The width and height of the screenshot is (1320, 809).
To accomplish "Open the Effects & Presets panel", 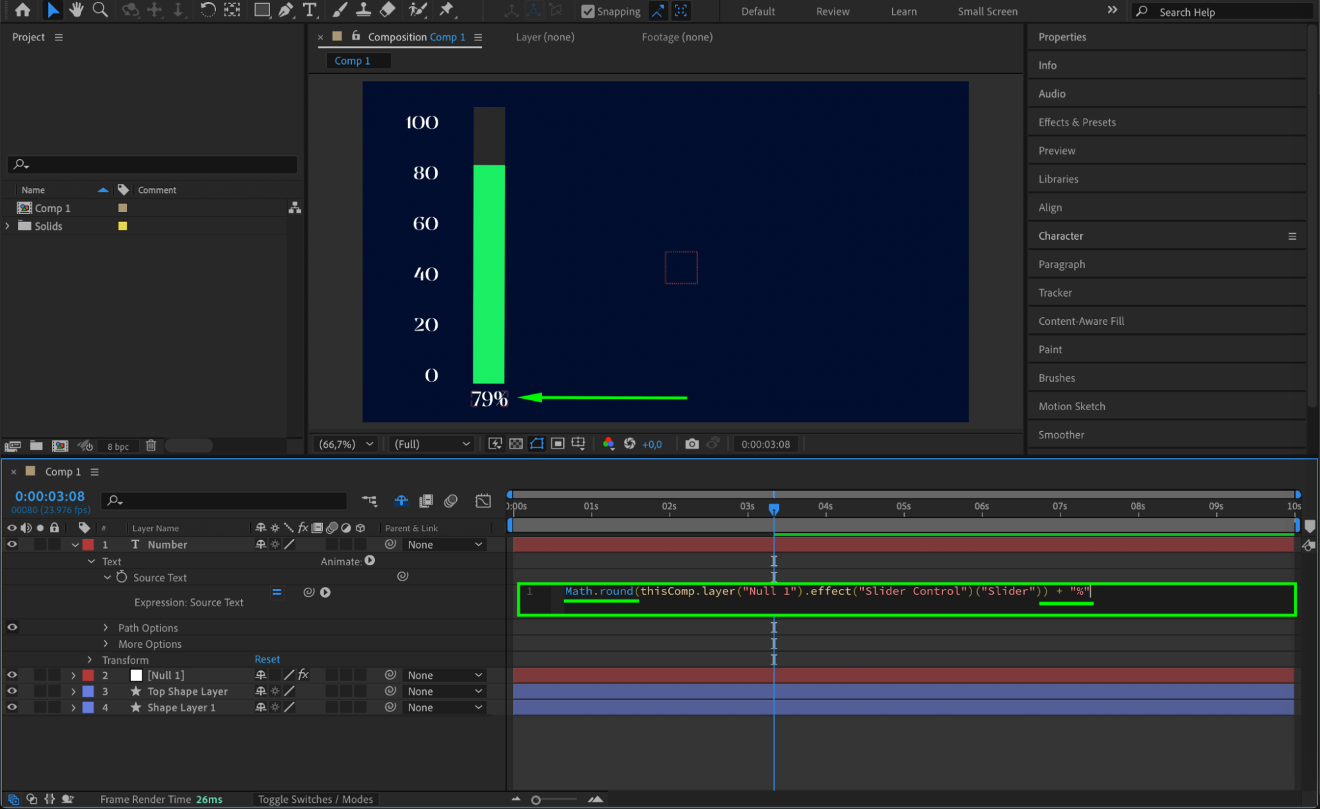I will point(1076,122).
